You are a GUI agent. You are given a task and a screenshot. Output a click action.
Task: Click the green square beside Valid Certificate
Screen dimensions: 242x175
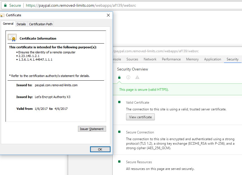click(119, 102)
